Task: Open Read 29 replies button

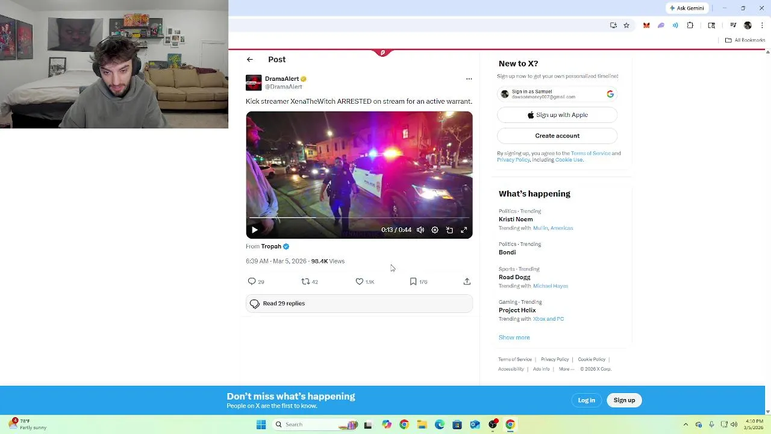Action: coord(359,303)
